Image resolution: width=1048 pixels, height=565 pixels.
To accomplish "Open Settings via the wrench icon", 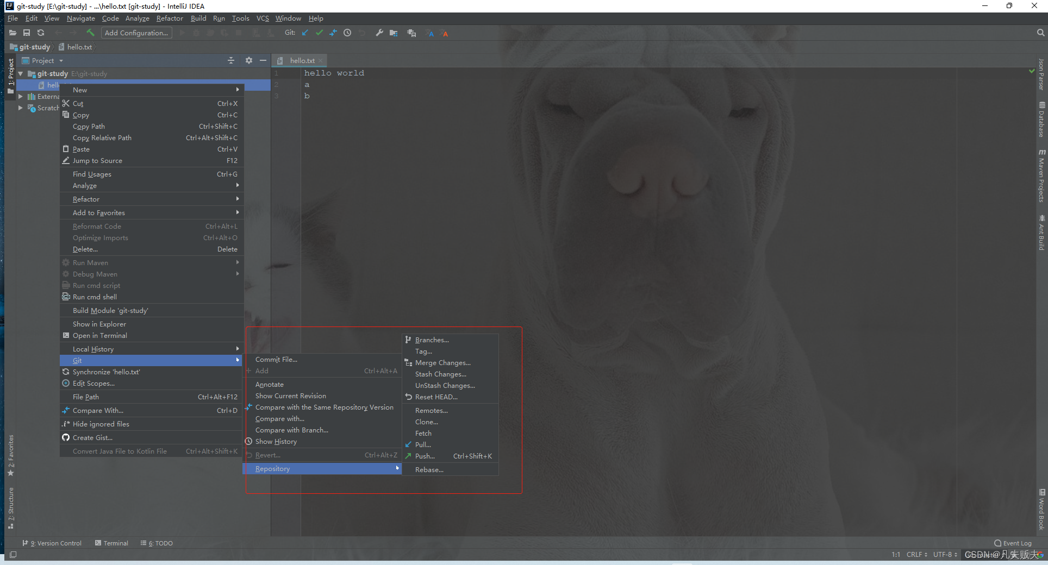I will point(379,33).
